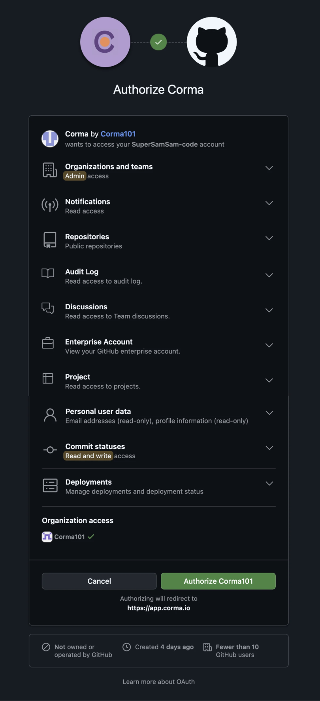This screenshot has height=701, width=320.
Task: Click the Corma purple app logo
Action: (x=105, y=42)
